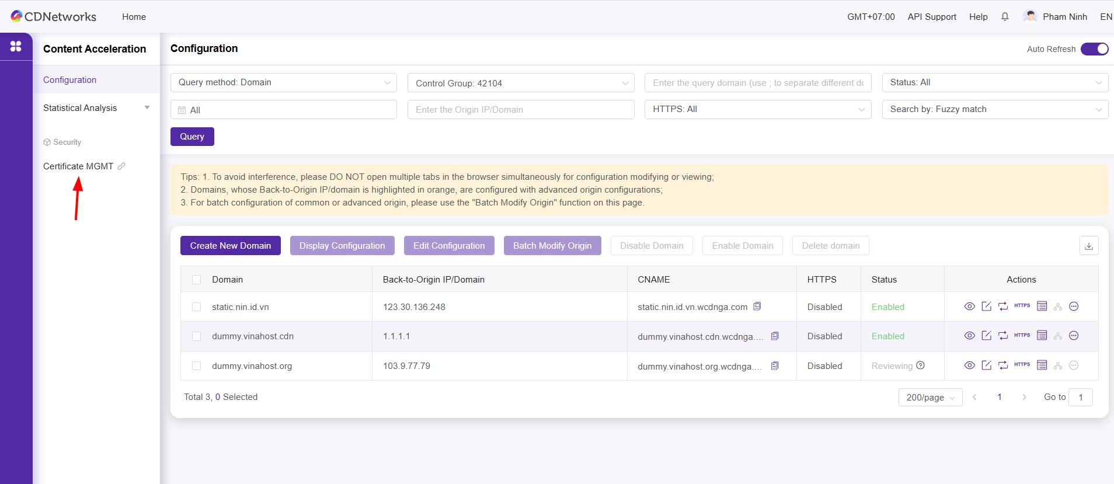
Task: Click Delete domain button
Action: click(x=831, y=246)
